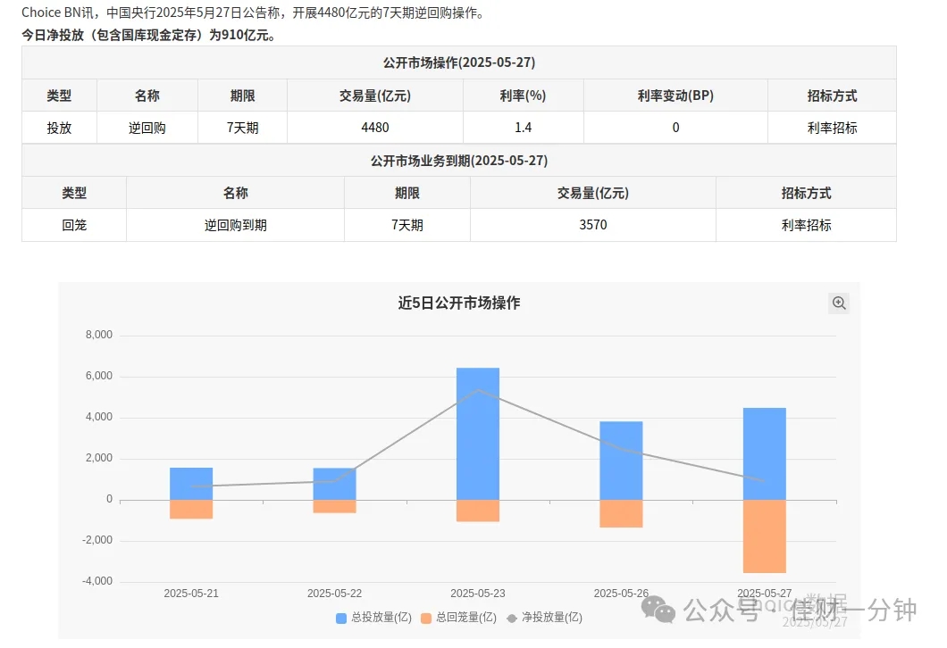Click the chart title 近5日公开市场操作

pos(459,303)
